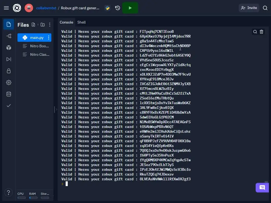Click the last code 8LVEAsNhHWklllRfXwDX2gf3
The height and width of the screenshot is (203, 271).
[x=165, y=179]
